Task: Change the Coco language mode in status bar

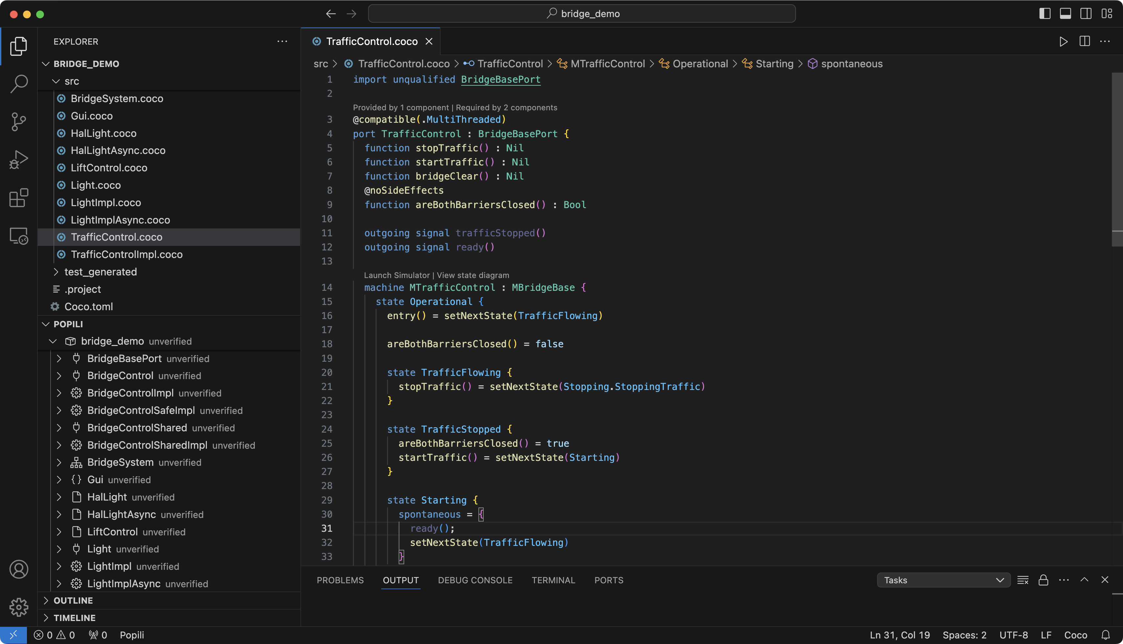Action: pyautogui.click(x=1075, y=635)
